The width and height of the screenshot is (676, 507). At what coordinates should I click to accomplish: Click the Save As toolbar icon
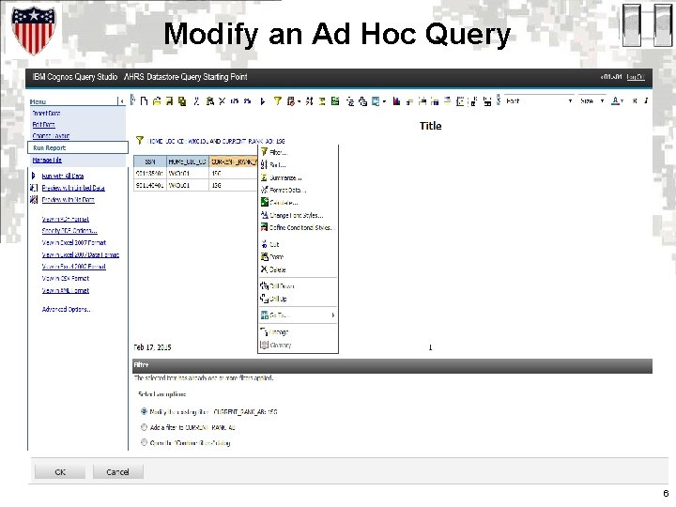point(182,101)
